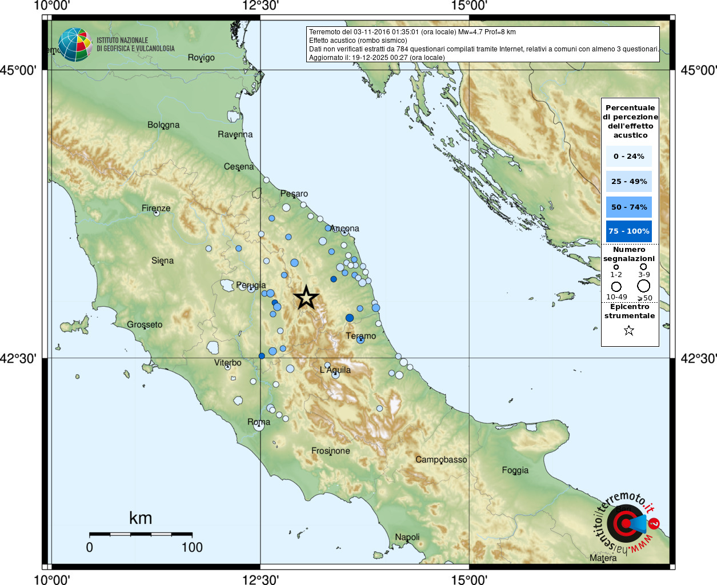The height and width of the screenshot is (585, 717).
Task: Click the 'Epicentro strumentale' legend heading
Action: coord(630,311)
